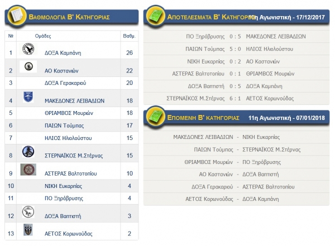Click the ΣΤΕΡΝΑΪΚΟΣ 6:1 ΑΕΤΟΣ result
The height and width of the screenshot is (246, 335).
tap(237, 98)
